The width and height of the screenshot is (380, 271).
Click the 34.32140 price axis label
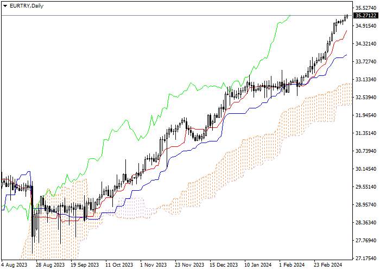(366, 44)
